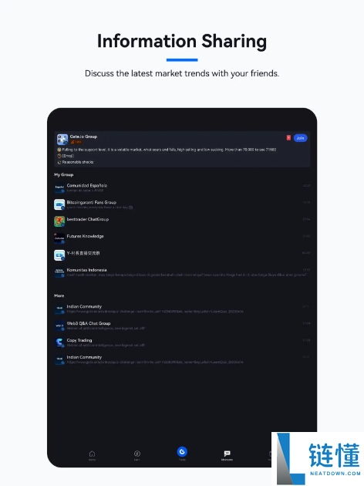The image size is (364, 486).
Task: Open the Futures Knowledge group
Action: coord(182,238)
